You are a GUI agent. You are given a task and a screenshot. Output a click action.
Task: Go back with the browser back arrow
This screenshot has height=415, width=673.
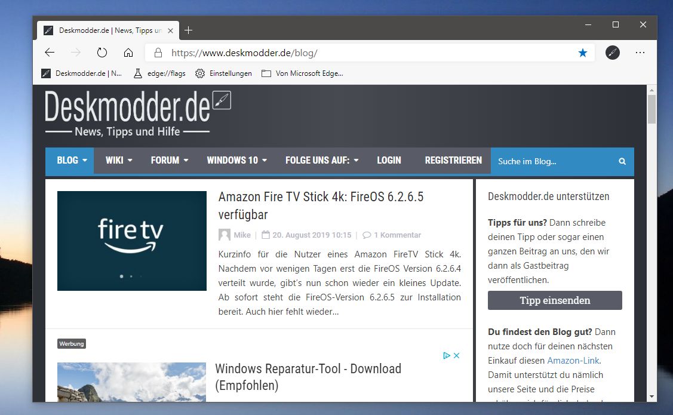click(50, 53)
